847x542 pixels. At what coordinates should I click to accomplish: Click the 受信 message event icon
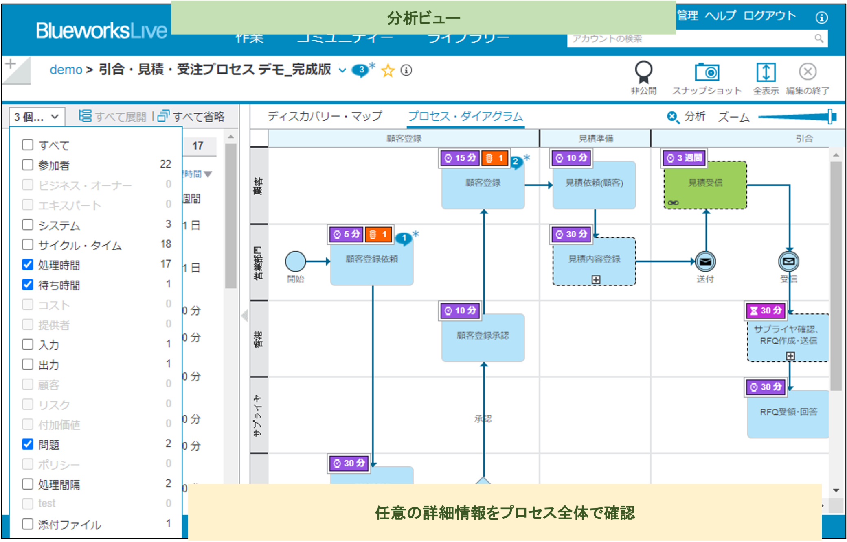click(789, 261)
